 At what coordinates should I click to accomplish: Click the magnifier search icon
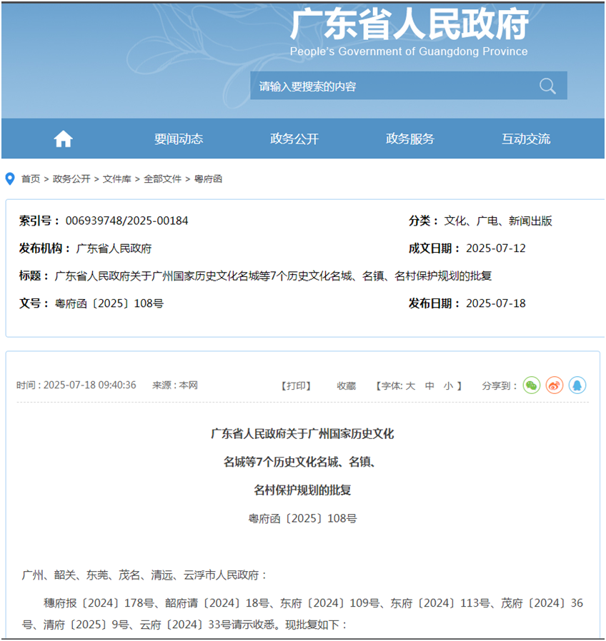[x=547, y=86]
